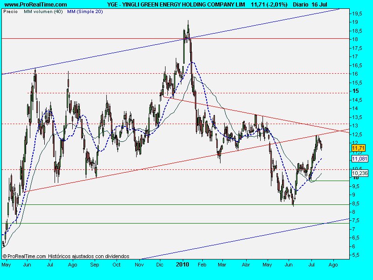Click the 13 price axis label
373x280 pixels.
(x=355, y=126)
